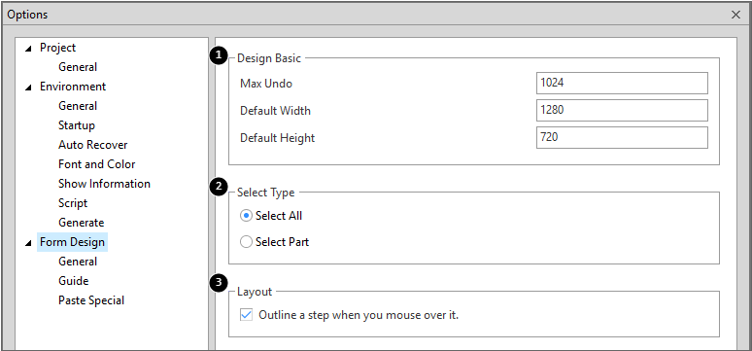Open General under Project
752x351 pixels.
tap(78, 67)
